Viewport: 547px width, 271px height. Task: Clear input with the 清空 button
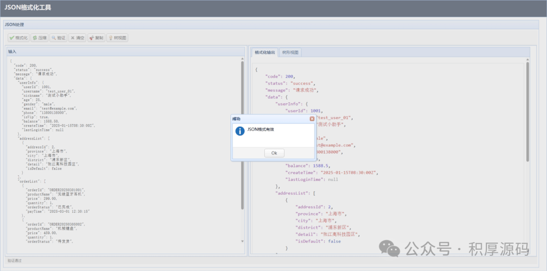point(77,37)
